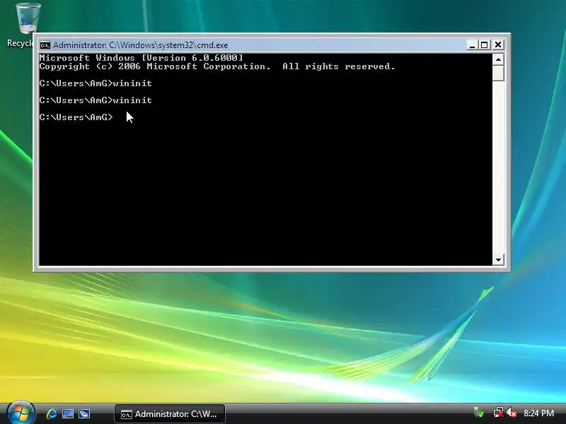Click the console scrollbar up arrow

(x=499, y=59)
